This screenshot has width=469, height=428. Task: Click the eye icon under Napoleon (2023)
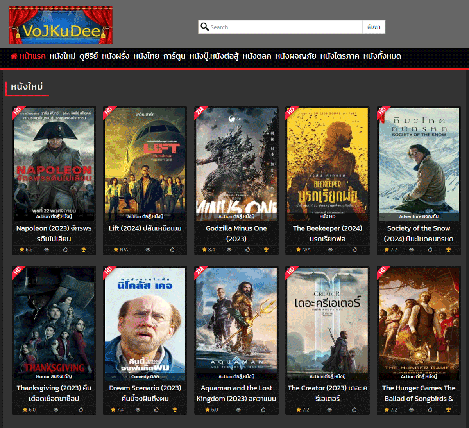click(47, 250)
